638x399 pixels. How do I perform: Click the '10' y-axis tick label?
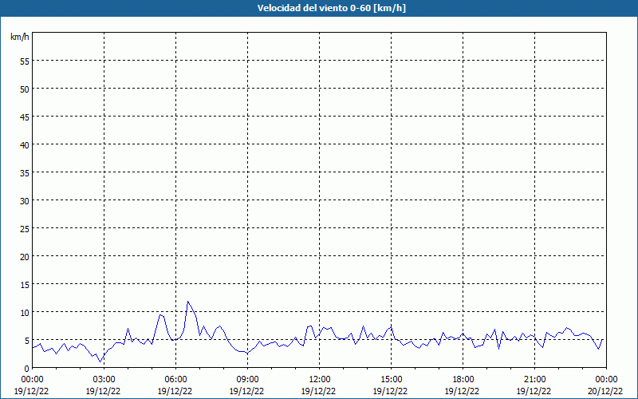(25, 313)
